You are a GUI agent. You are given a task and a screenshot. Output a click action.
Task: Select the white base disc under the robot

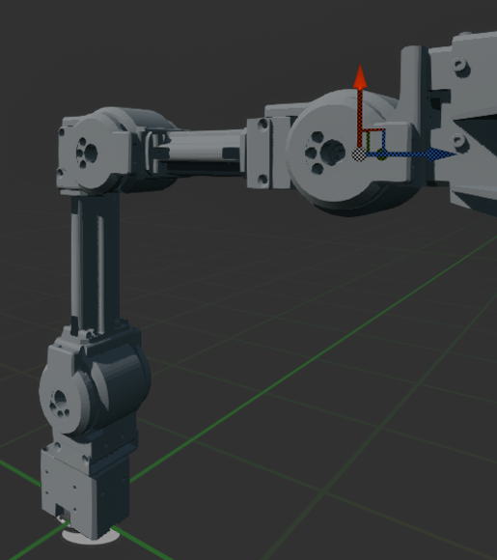[91, 537]
